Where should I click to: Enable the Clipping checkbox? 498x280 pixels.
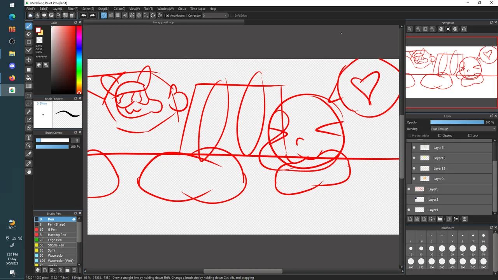pyautogui.click(x=440, y=136)
